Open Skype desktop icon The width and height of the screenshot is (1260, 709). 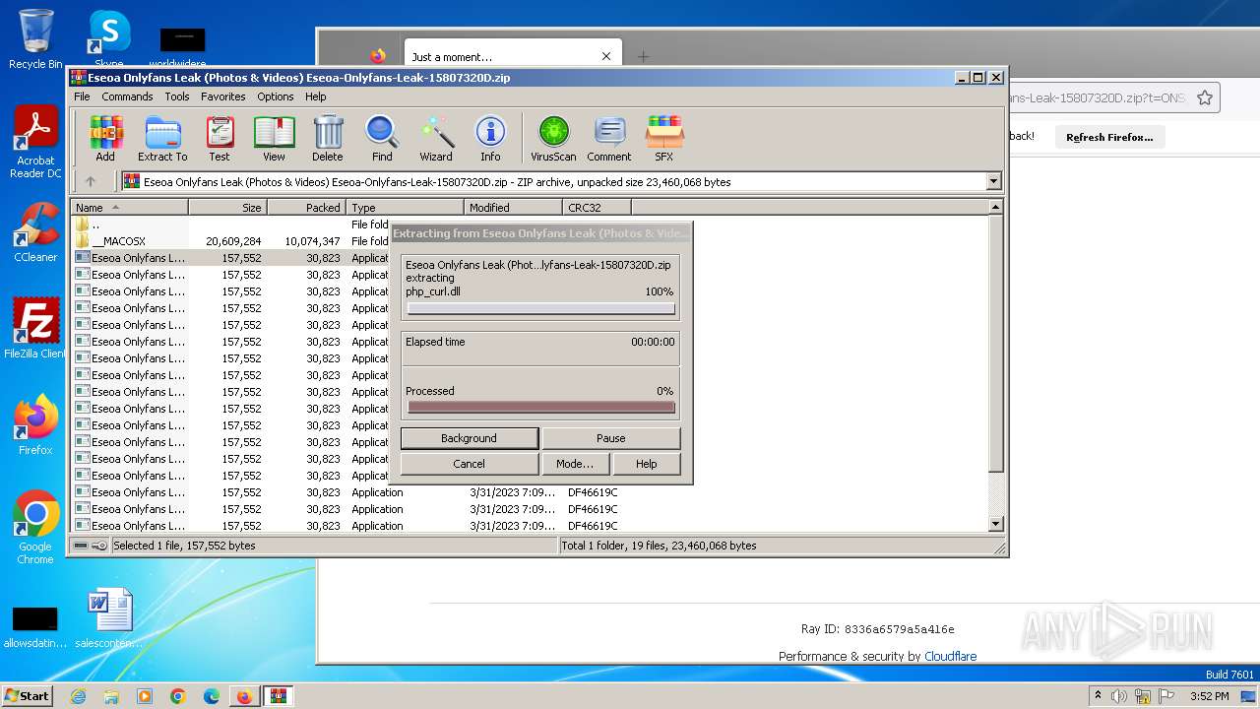point(109,39)
